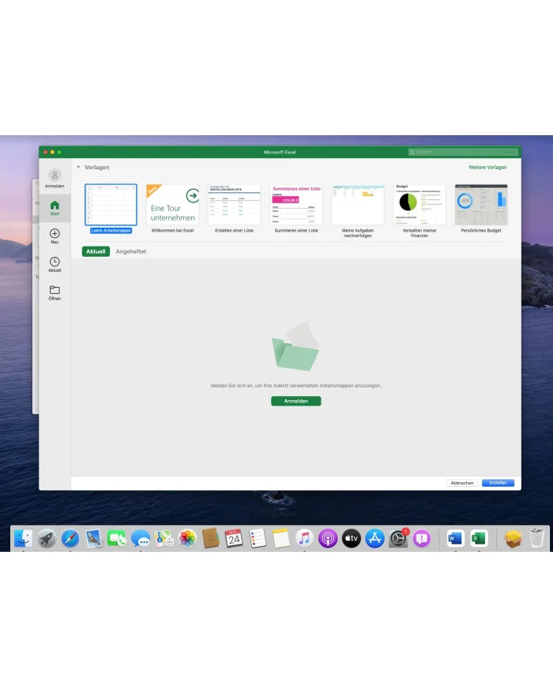The image size is (553, 687).
Task: Switch to the Angeheftet tab
Action: (131, 251)
